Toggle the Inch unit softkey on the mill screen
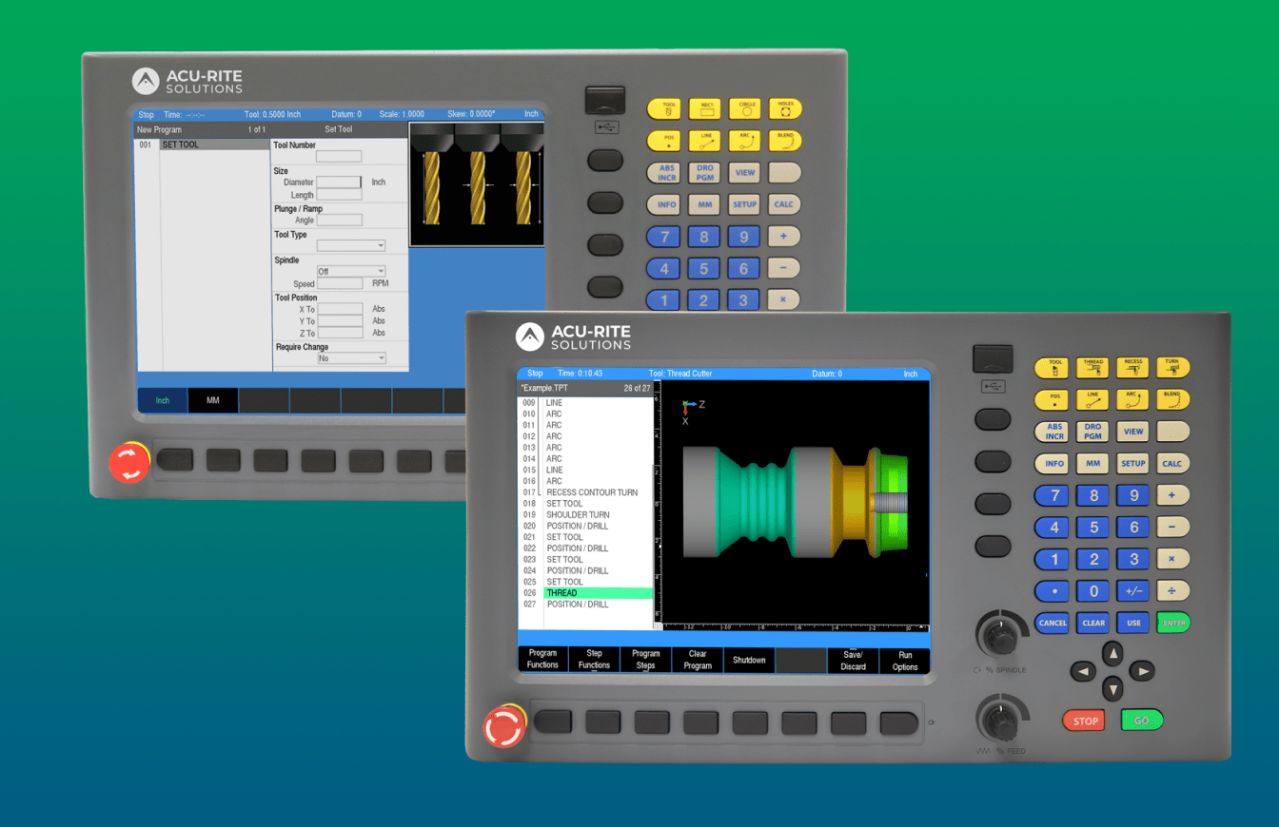Viewport: 1279px width, 827px height. (x=163, y=400)
